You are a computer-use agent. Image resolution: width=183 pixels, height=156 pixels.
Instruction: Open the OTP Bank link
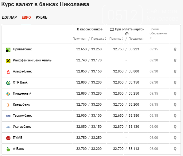point(20,82)
